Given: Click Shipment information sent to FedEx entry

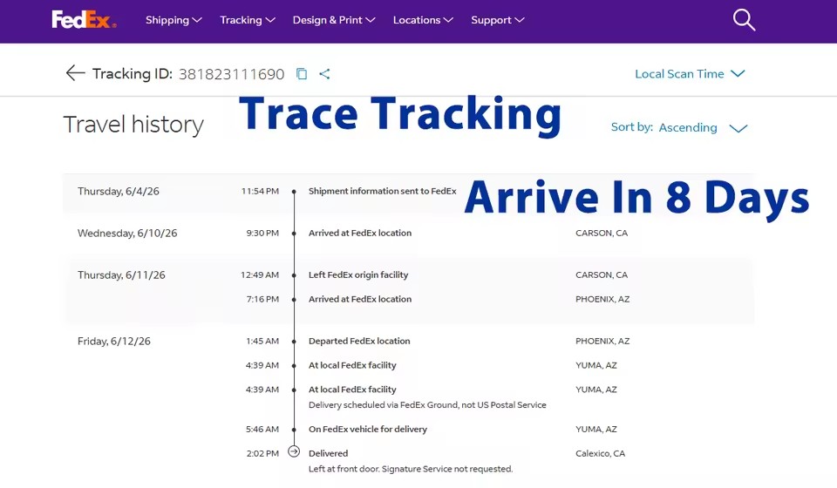Looking at the screenshot, I should tap(382, 191).
